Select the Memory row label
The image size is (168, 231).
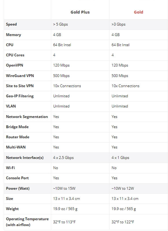(13, 35)
